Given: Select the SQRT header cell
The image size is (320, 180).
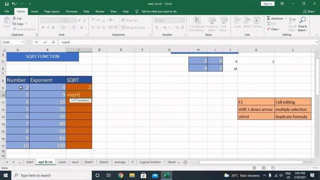Looking at the screenshot, I should pyautogui.click(x=79, y=80).
